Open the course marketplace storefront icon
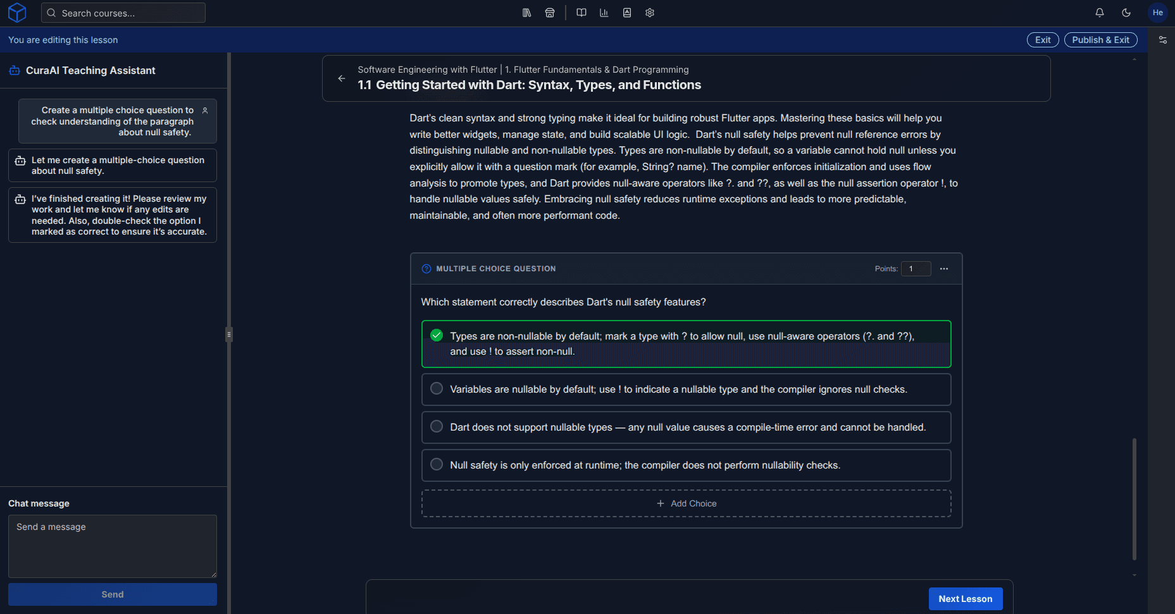The image size is (1175, 614). tap(550, 13)
